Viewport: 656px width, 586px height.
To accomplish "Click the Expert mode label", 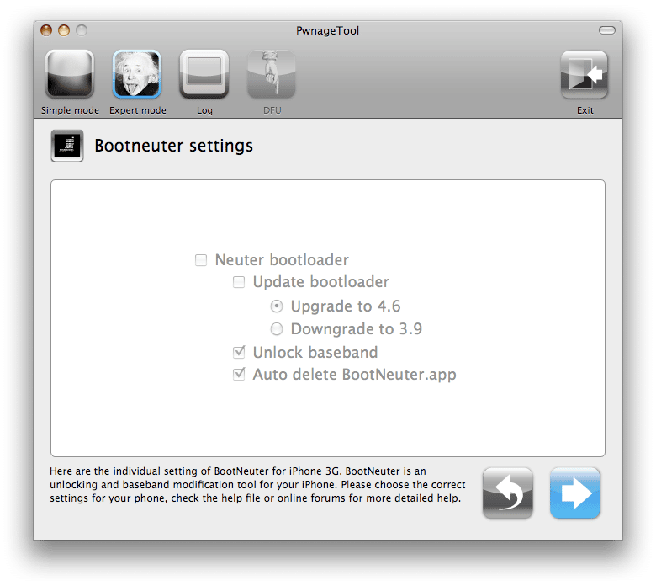I will (138, 110).
